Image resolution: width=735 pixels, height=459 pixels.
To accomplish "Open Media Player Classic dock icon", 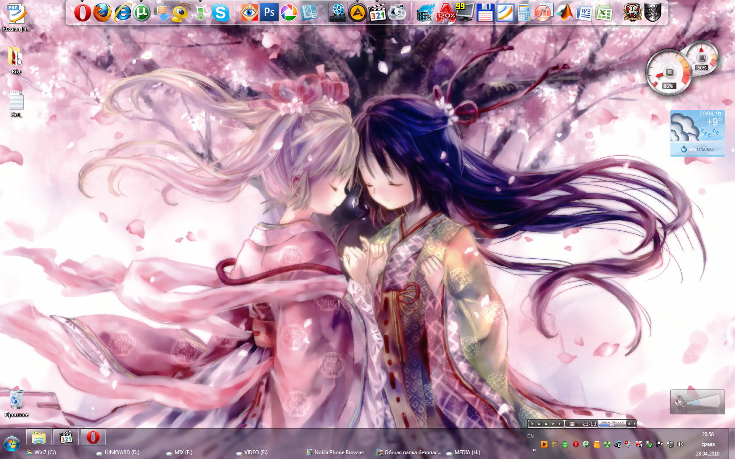I will point(377,13).
